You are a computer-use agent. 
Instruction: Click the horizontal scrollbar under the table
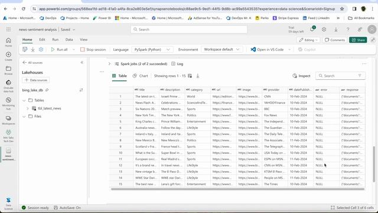pyautogui.click(x=237, y=189)
